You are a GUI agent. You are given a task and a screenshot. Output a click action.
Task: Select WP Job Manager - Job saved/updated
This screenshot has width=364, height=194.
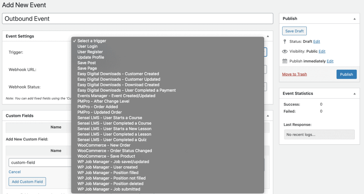167,162
